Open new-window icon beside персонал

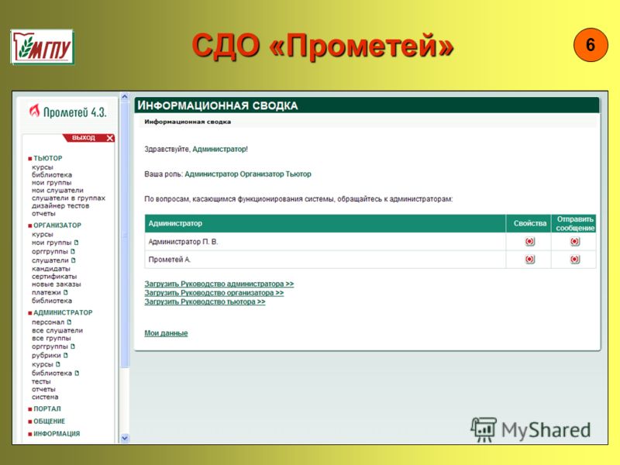click(69, 322)
